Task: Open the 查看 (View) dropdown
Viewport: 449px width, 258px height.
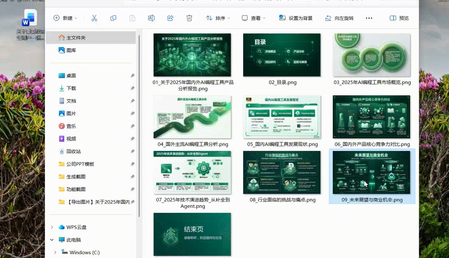Action: [254, 18]
